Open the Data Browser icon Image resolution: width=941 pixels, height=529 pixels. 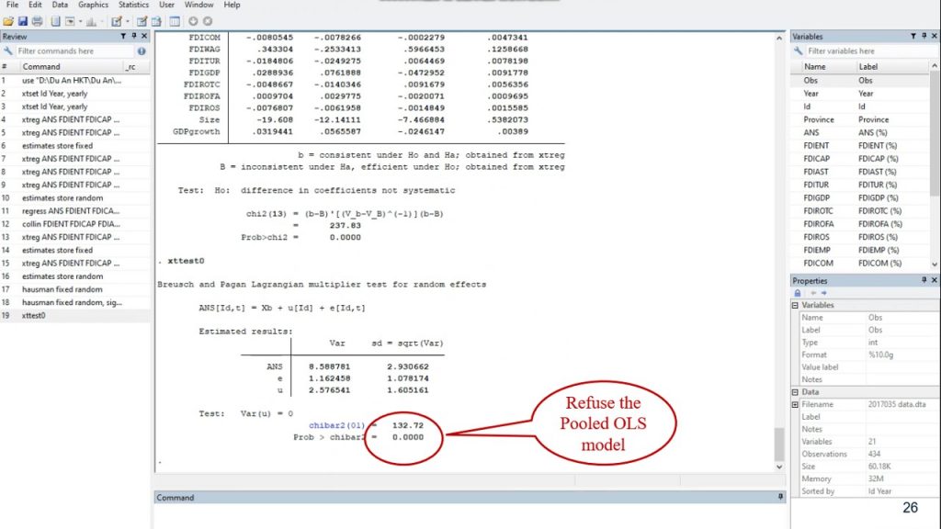click(x=156, y=20)
